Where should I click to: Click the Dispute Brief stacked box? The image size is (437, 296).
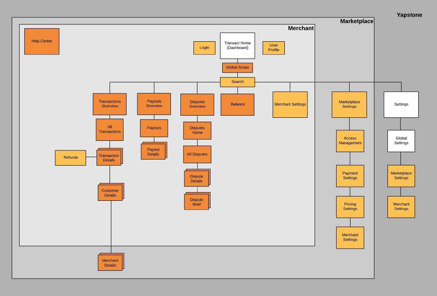pyautogui.click(x=197, y=202)
